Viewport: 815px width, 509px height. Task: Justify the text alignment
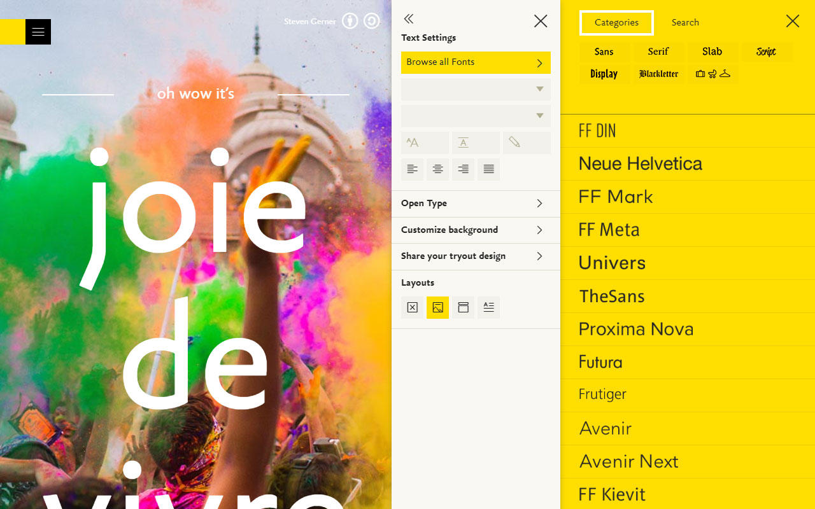coord(488,169)
